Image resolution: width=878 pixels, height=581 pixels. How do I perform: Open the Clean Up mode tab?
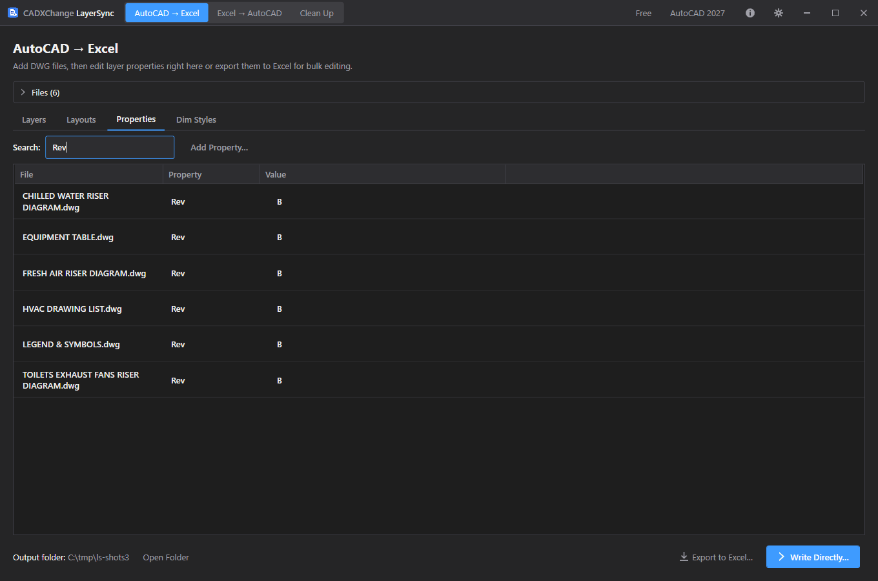tap(316, 13)
